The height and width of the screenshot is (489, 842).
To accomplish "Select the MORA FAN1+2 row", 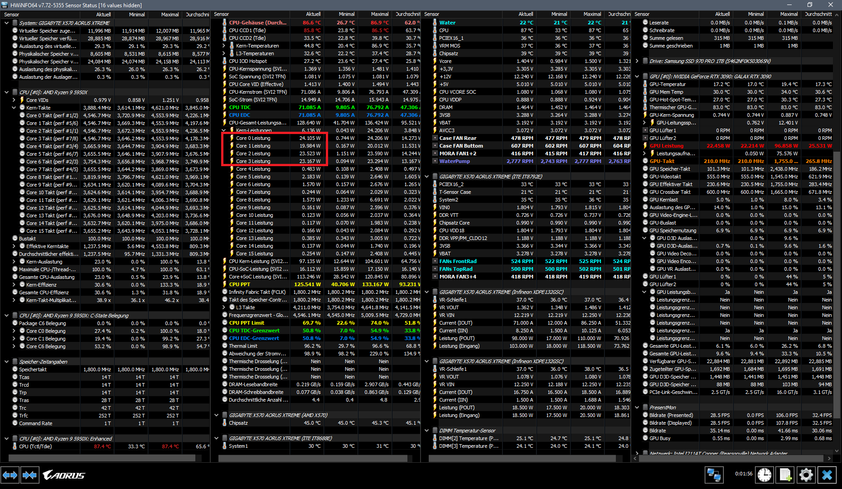I will pos(526,153).
